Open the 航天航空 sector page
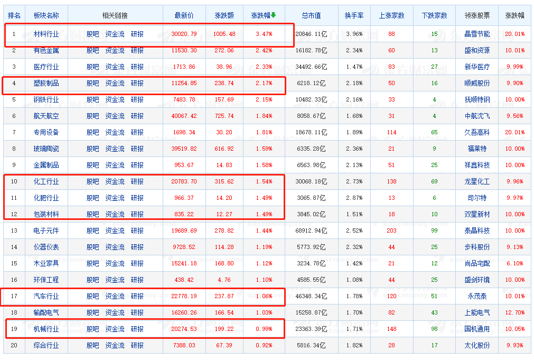 [x=46, y=116]
